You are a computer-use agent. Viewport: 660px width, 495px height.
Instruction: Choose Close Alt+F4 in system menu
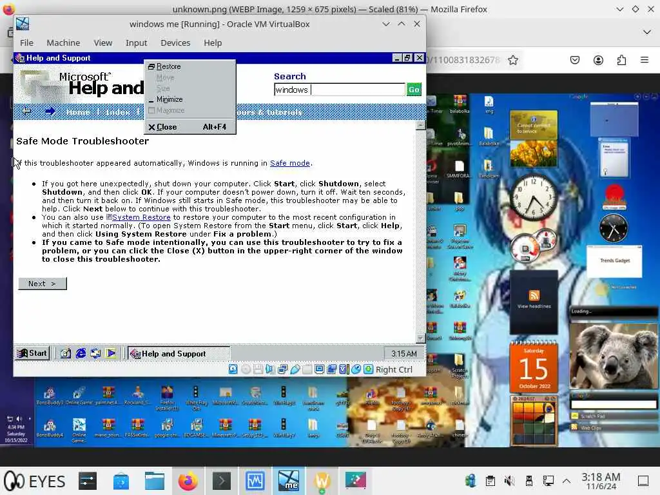point(189,127)
